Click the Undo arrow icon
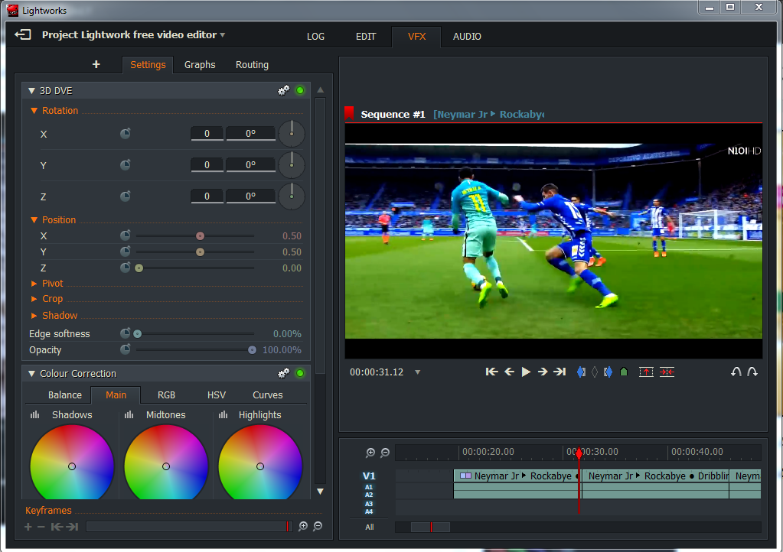The height and width of the screenshot is (552, 783). tap(736, 372)
